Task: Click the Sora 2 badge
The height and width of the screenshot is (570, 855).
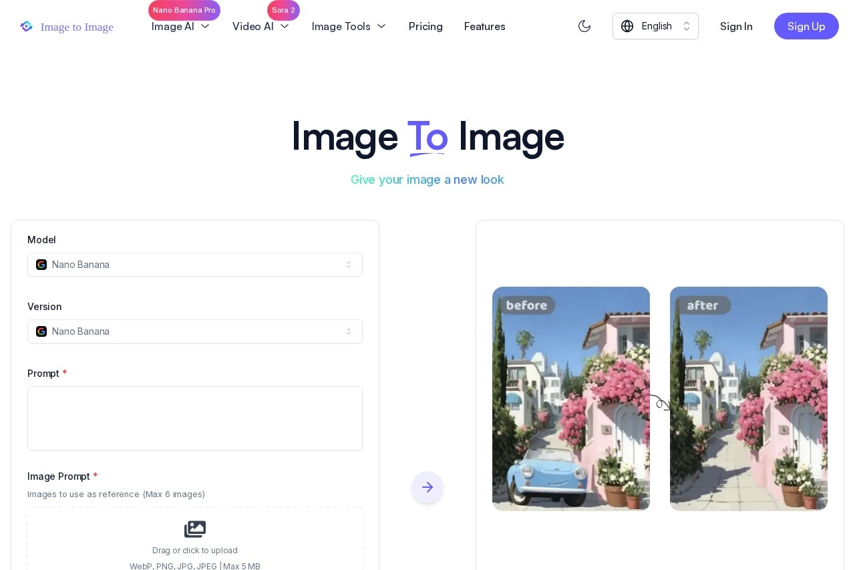Action: (x=283, y=10)
